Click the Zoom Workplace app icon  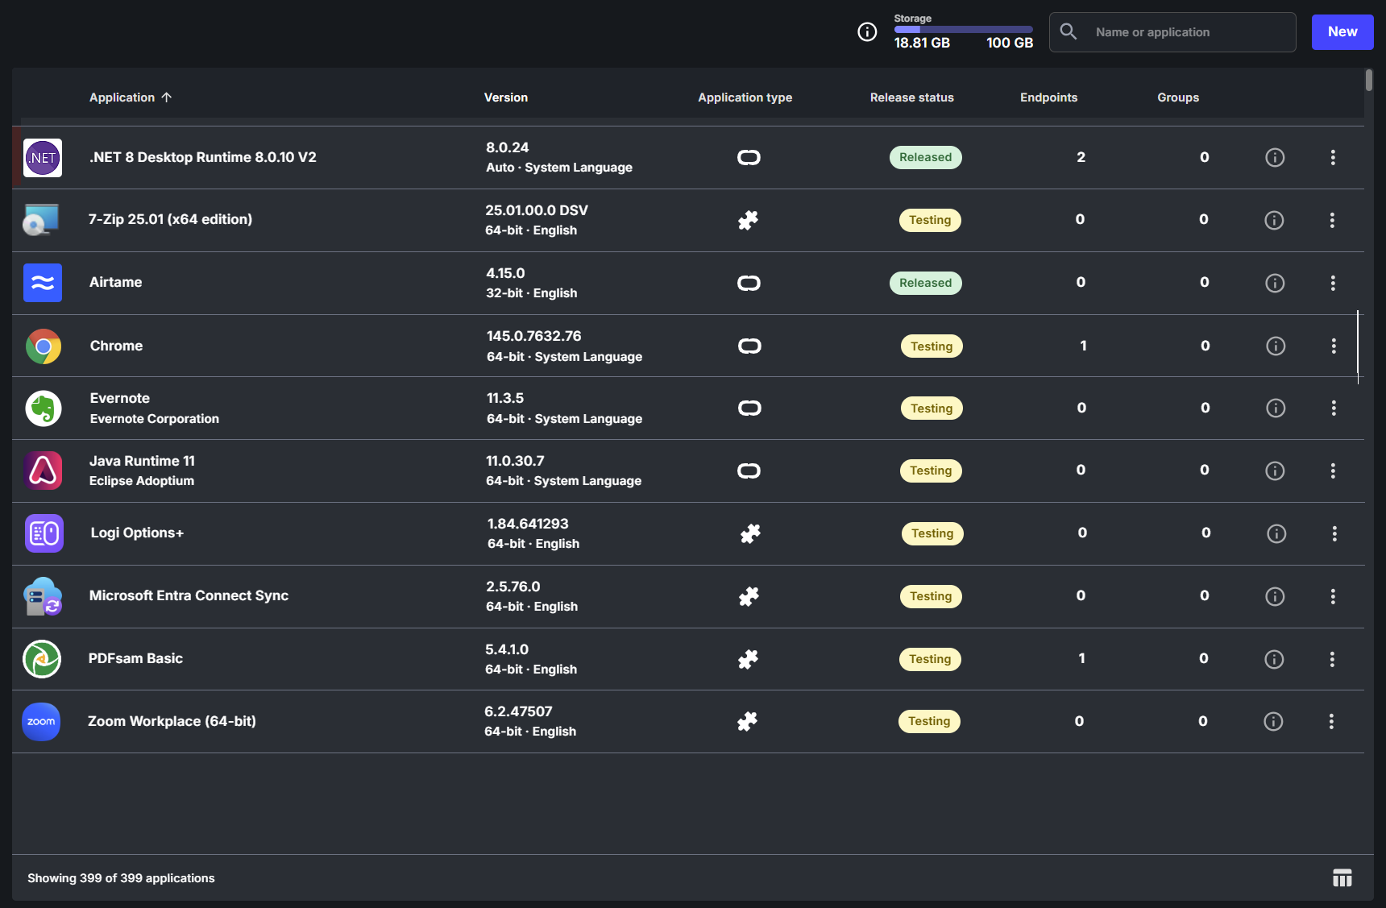click(x=41, y=722)
